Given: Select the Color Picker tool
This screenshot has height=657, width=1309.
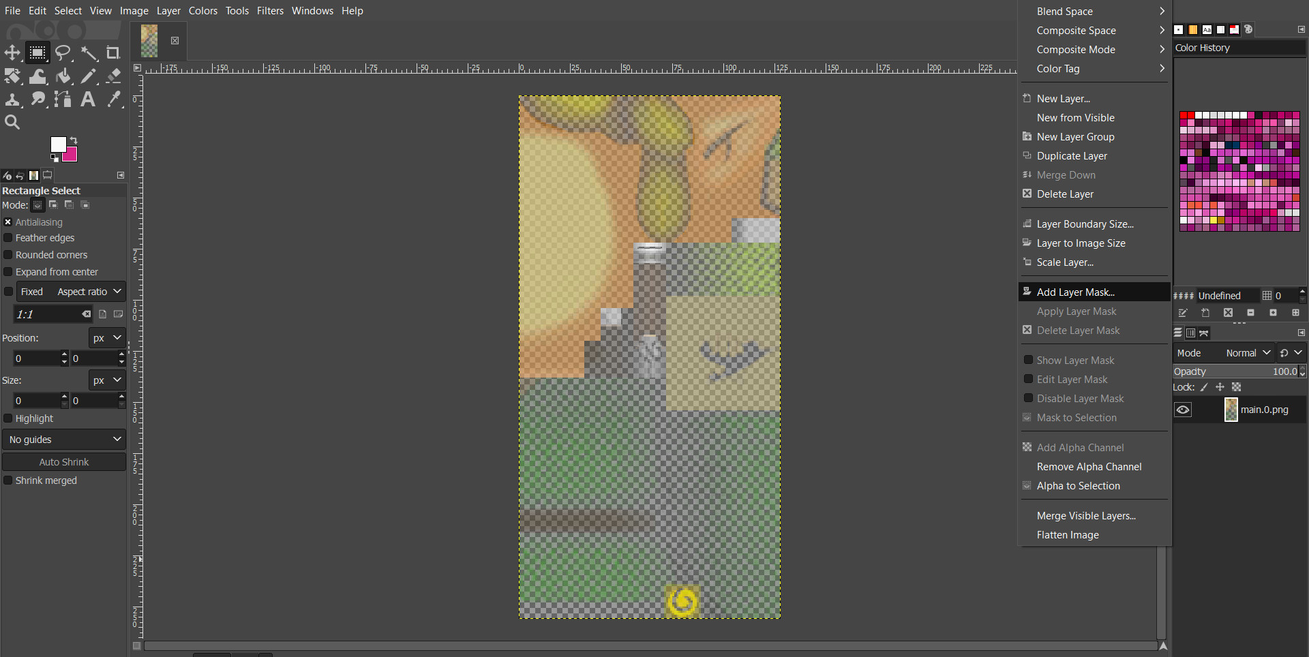Looking at the screenshot, I should (x=113, y=100).
